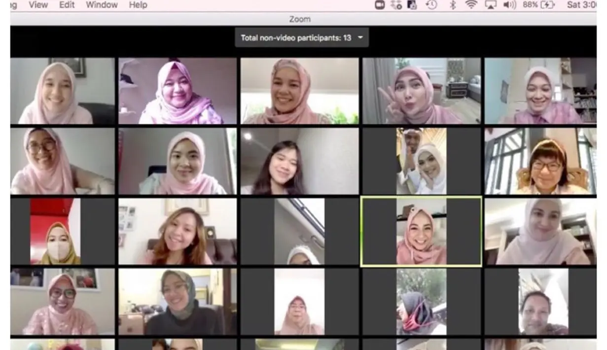The image size is (607, 350).
Task: Click the green-highlighted active speaker tile
Action: 421,232
